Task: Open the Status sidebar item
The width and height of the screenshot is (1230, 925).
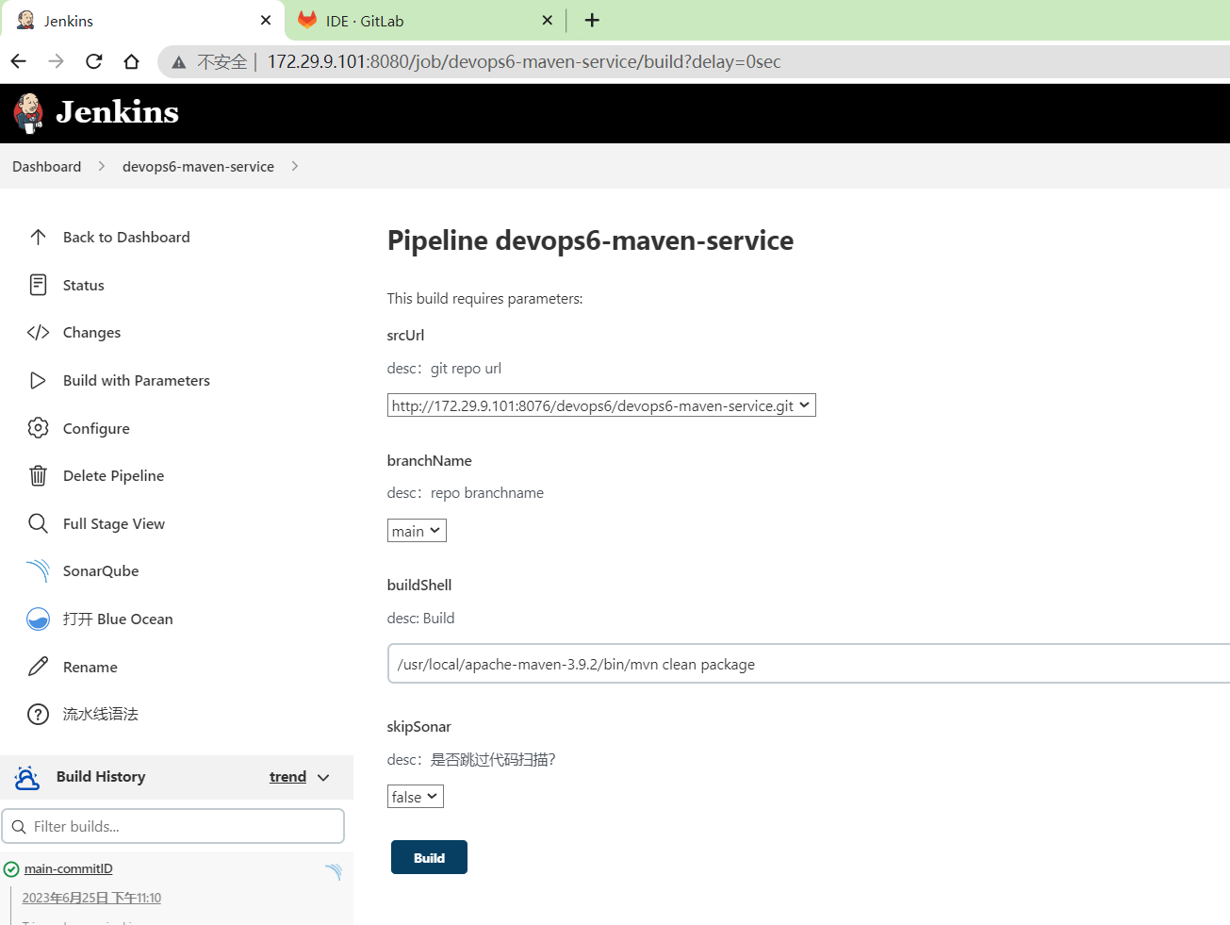Action: (84, 285)
